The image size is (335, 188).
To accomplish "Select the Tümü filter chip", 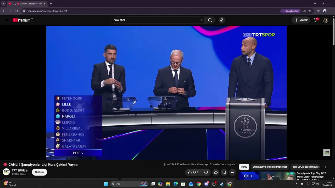I will pyautogui.click(x=244, y=167).
